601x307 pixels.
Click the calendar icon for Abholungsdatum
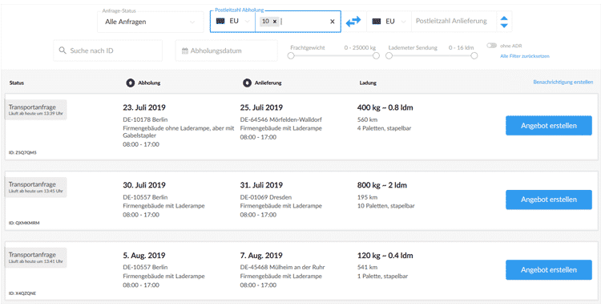coord(185,50)
